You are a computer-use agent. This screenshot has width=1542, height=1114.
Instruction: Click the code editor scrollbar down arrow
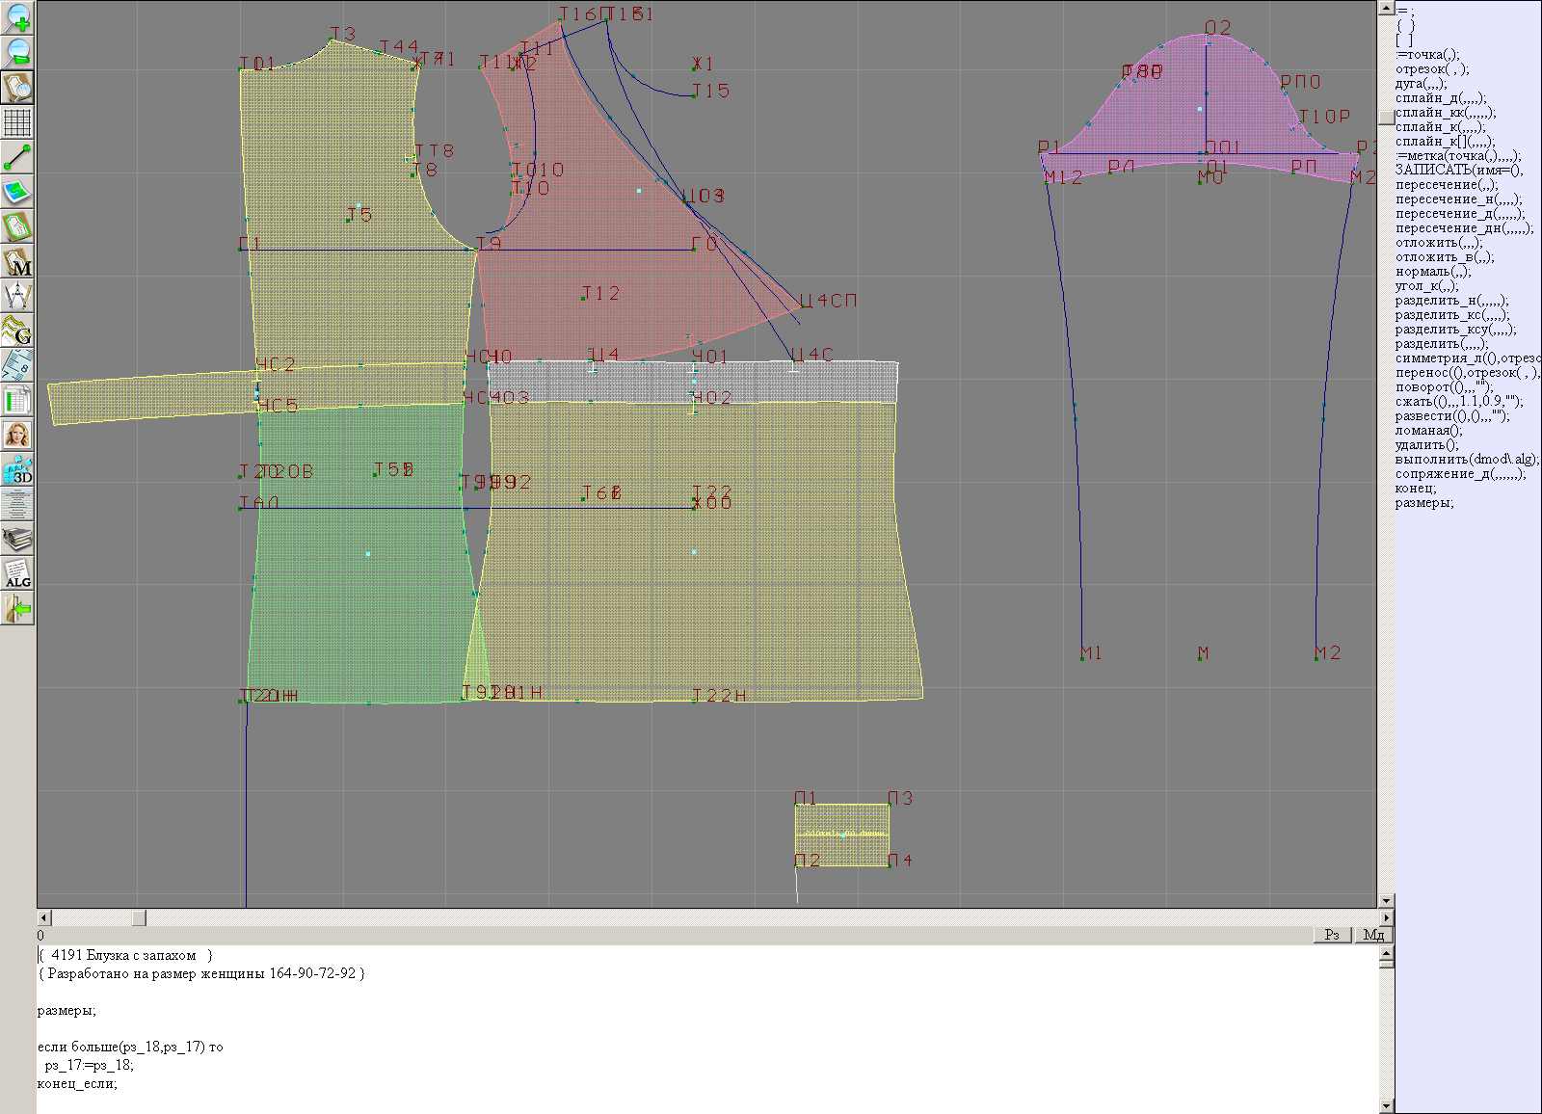[1386, 1105]
